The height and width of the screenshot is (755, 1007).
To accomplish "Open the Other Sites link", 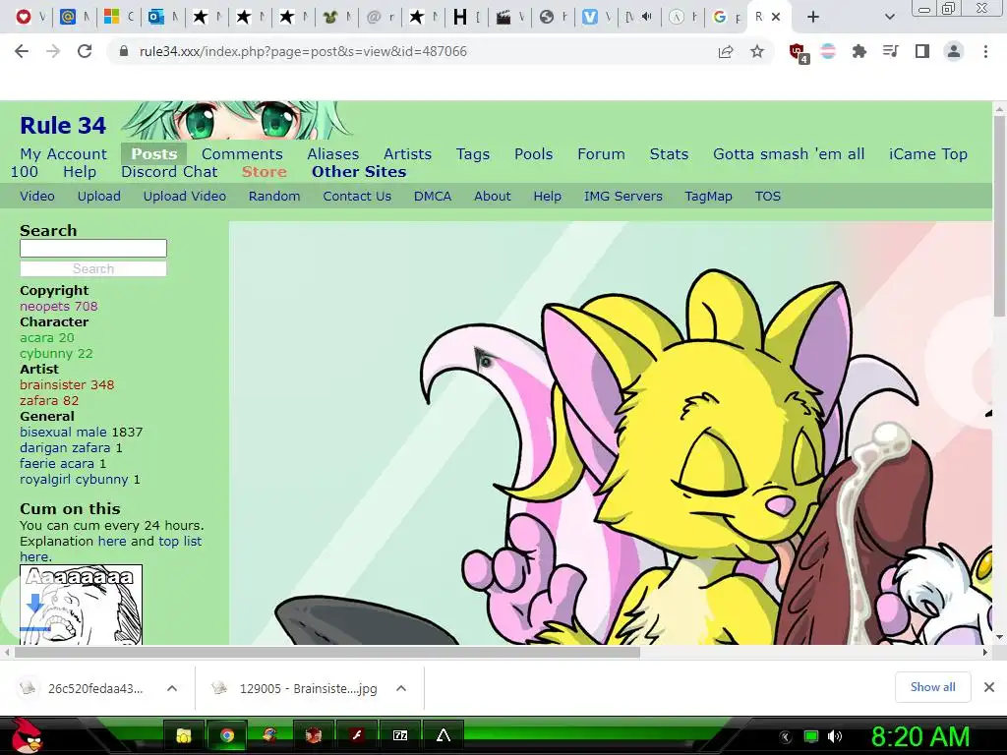I will click(359, 172).
